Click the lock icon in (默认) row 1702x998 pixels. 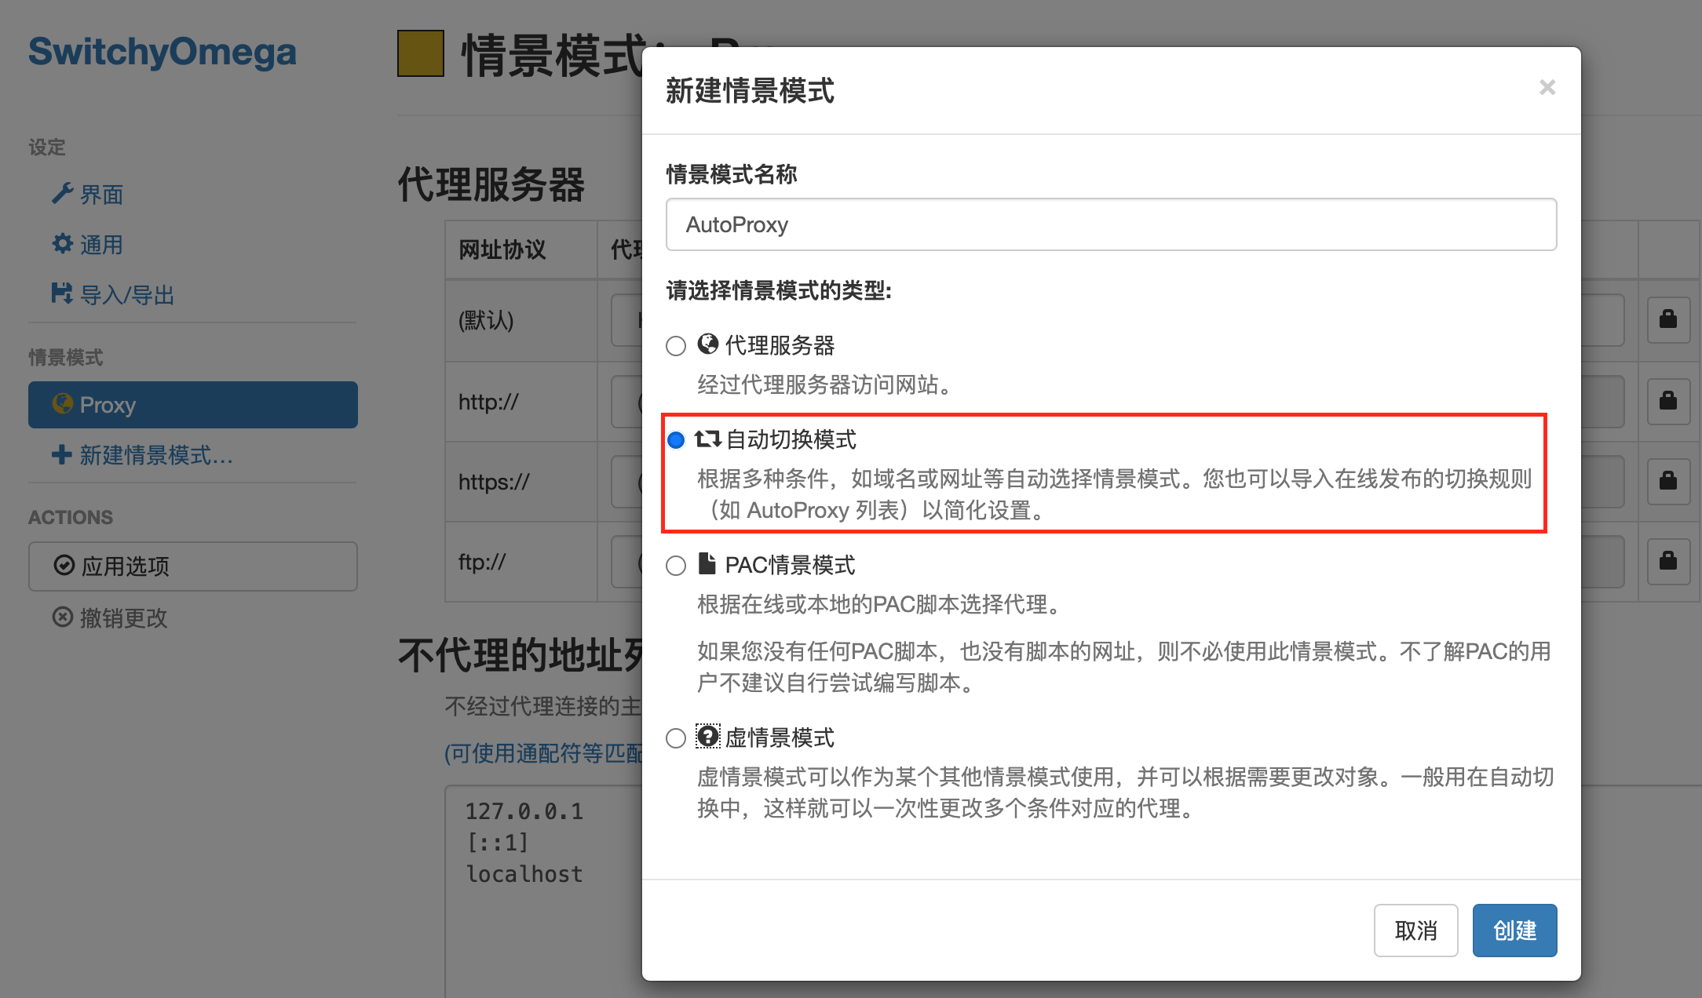click(x=1668, y=319)
